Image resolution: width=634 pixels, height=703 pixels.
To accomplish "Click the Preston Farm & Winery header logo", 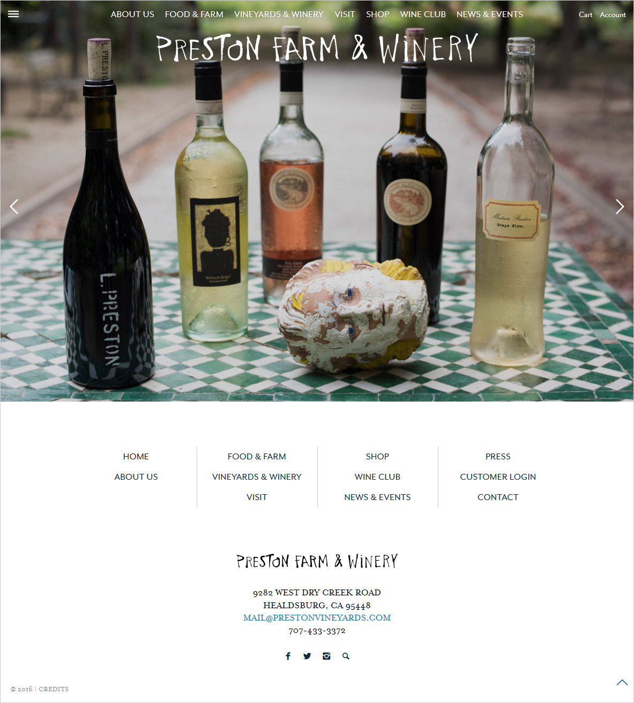I will pyautogui.click(x=317, y=49).
